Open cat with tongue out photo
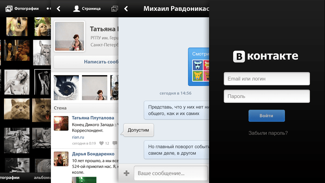 42,110
